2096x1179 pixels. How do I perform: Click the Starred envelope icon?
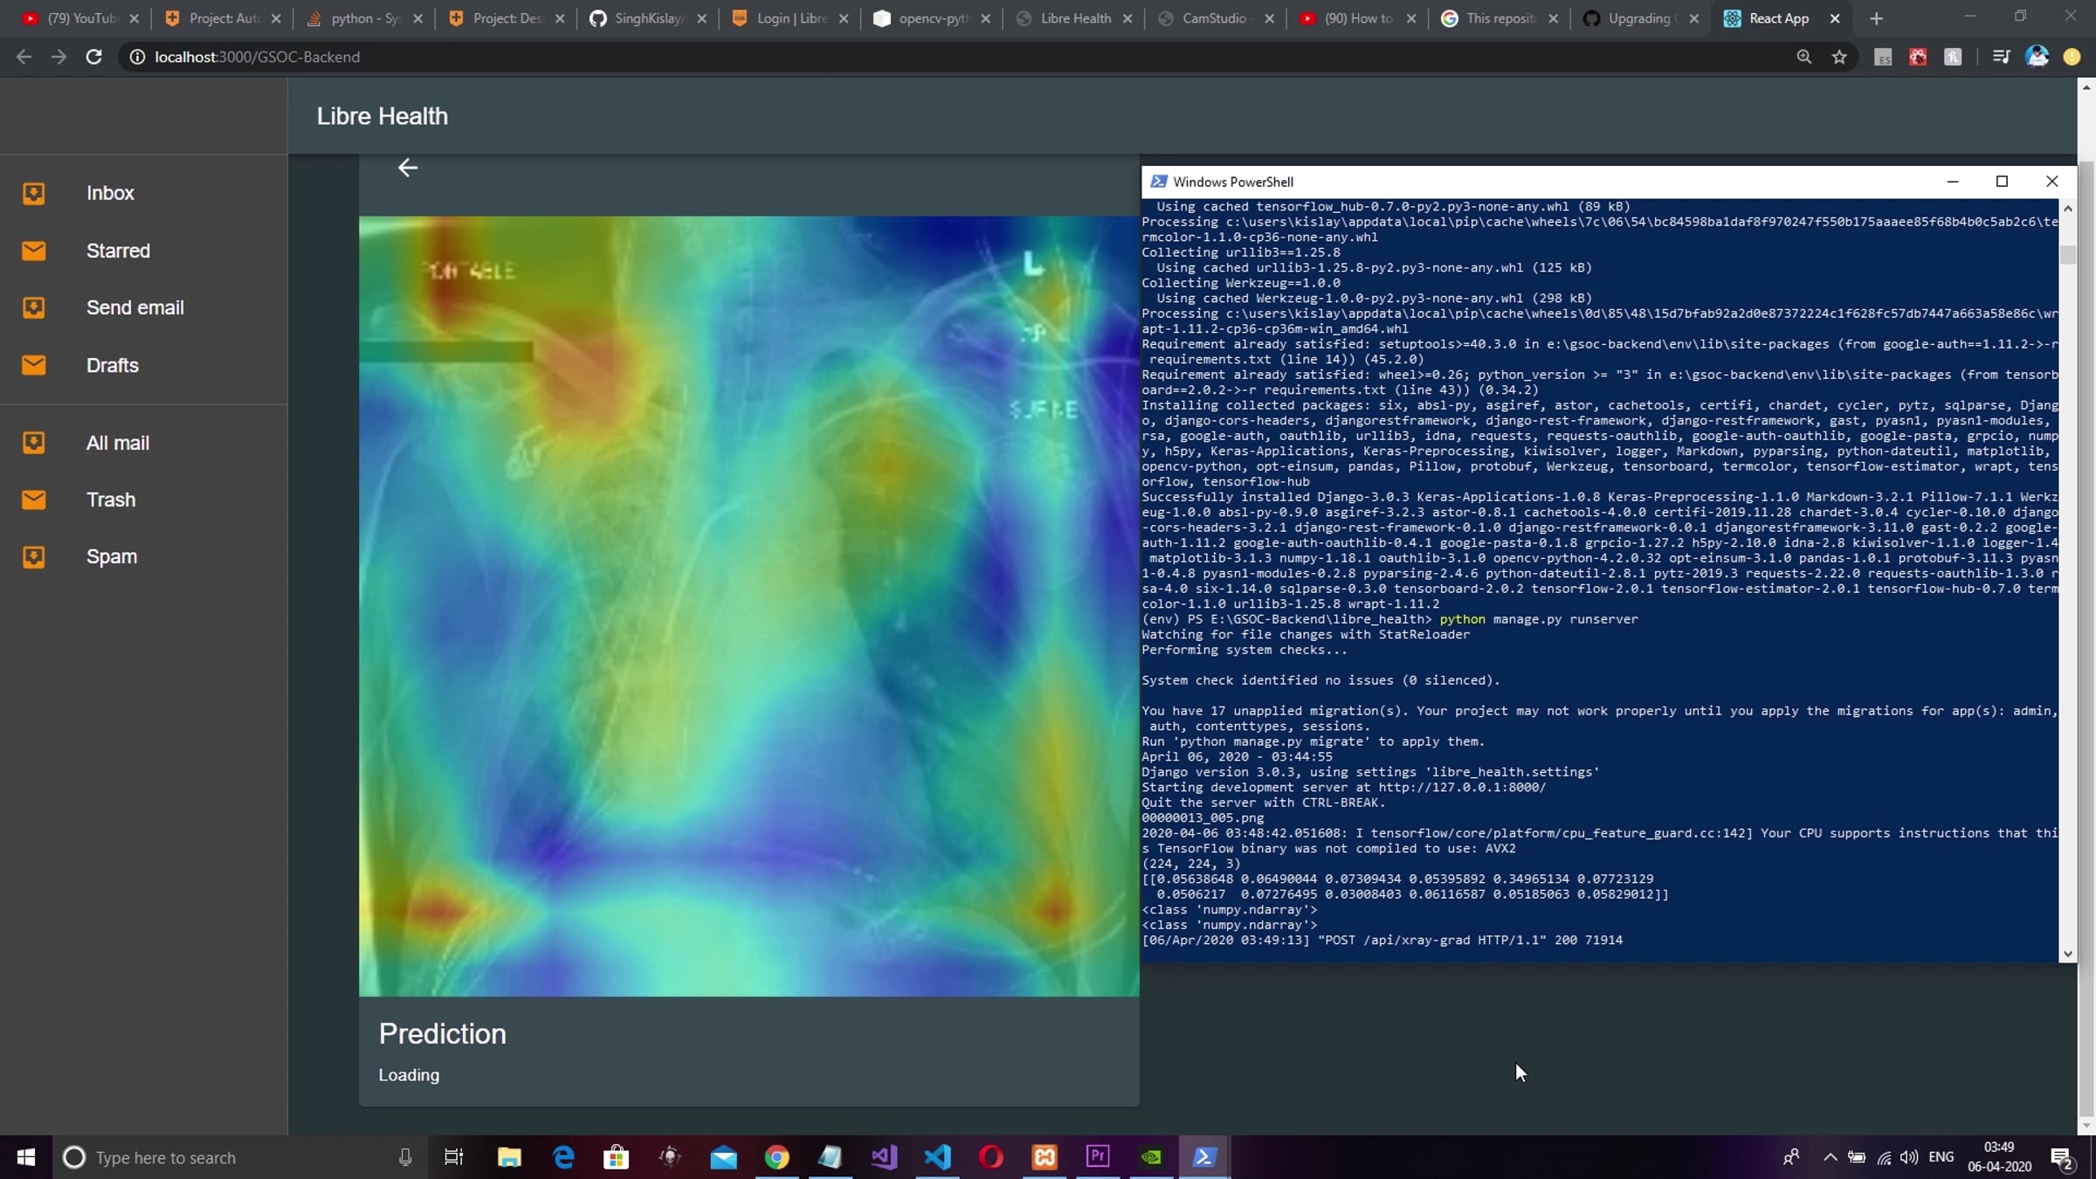pyautogui.click(x=33, y=251)
